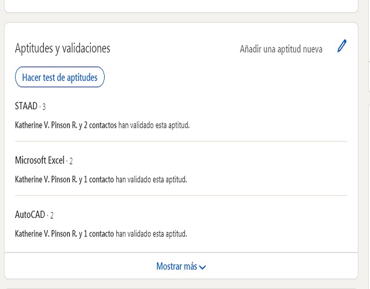Open the Microsoft Excel skill

tap(39, 161)
